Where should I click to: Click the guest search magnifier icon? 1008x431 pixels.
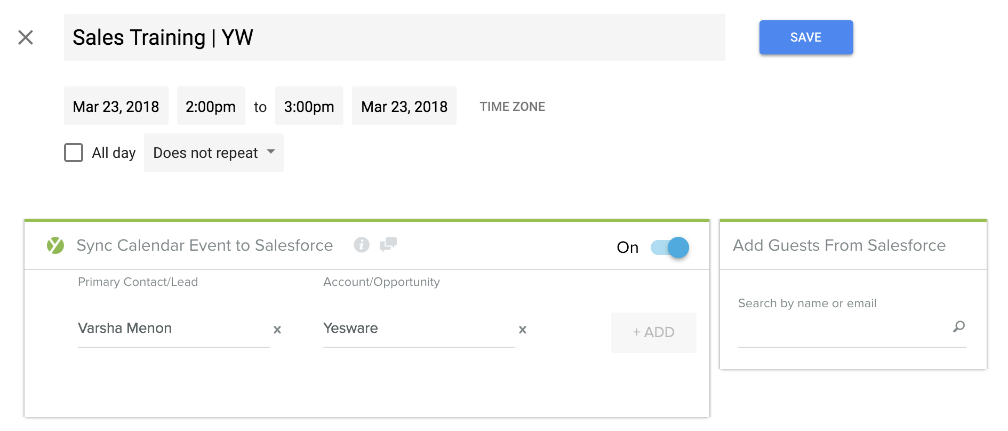[959, 326]
